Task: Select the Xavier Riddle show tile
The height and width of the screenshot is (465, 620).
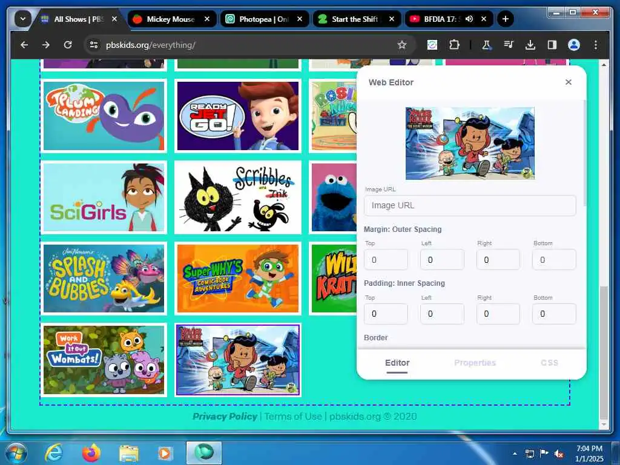Action: point(237,360)
